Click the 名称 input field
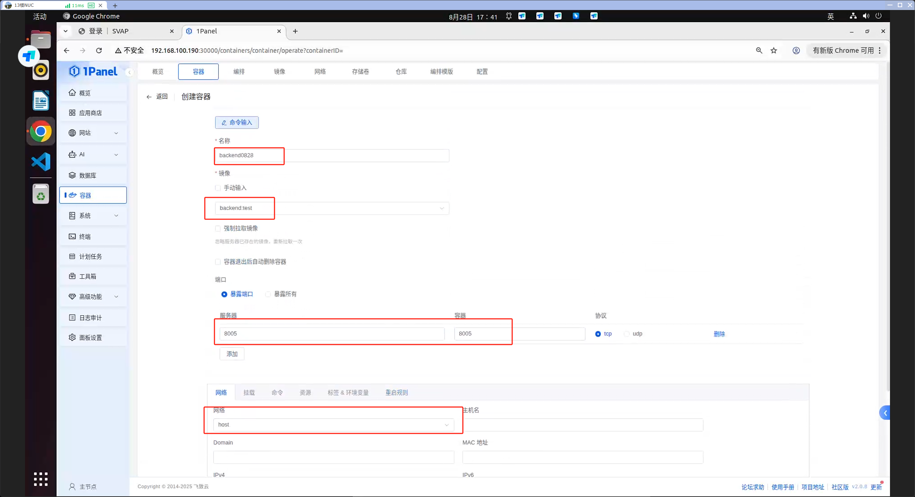This screenshot has width=915, height=497. (x=332, y=156)
